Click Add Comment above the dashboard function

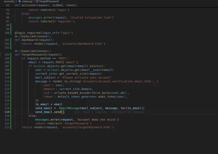coord(39,36)
